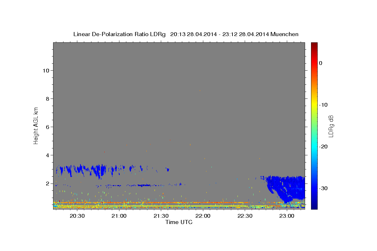Click the thin blue layer near 2 km at 21:15
Image resolution: width=377 pixels, height=251 pixels.
145,185
